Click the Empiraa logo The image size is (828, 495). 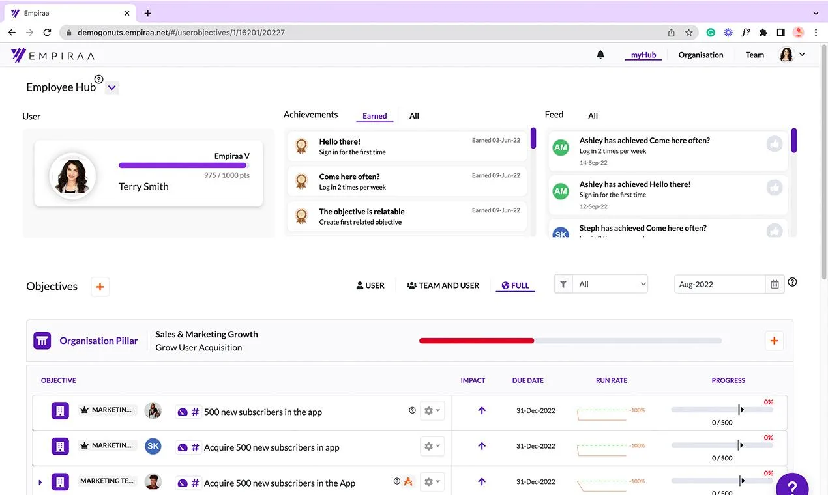click(53, 55)
